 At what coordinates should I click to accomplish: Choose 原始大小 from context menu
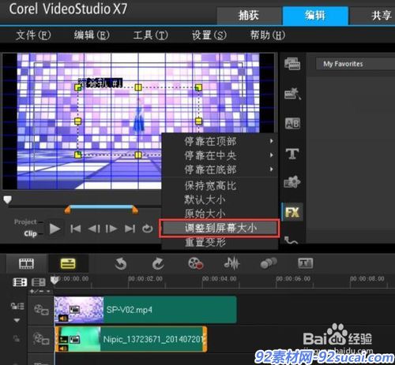point(205,214)
